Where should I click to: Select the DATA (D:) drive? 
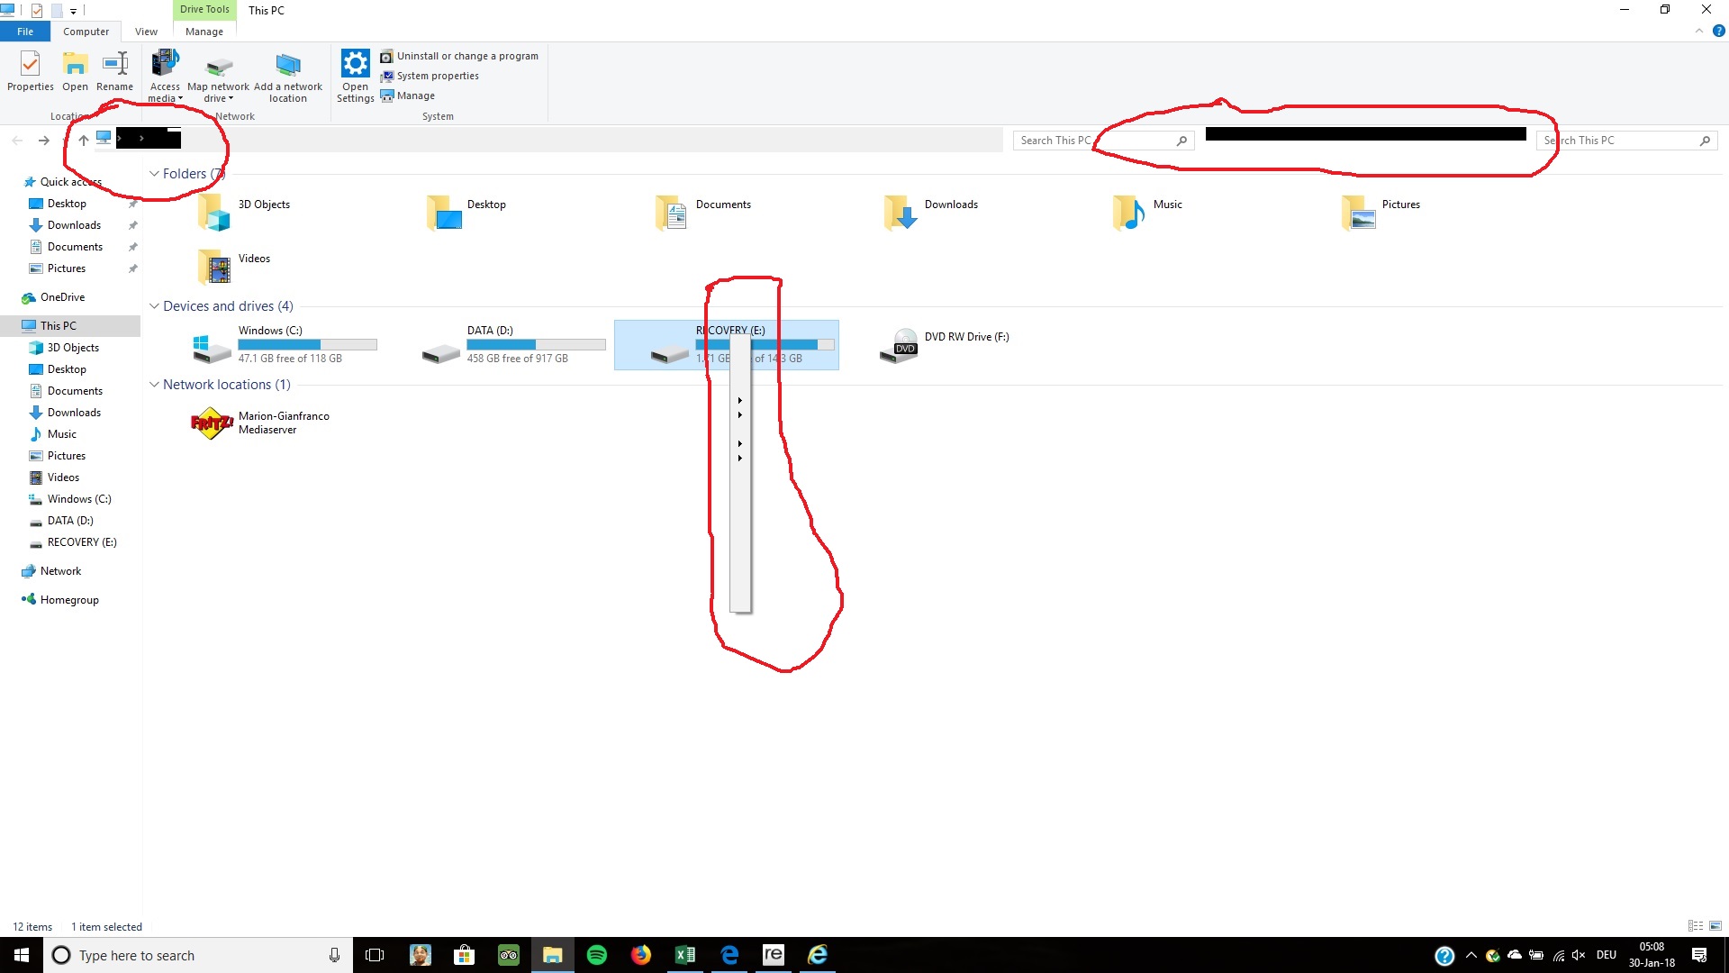(x=514, y=345)
